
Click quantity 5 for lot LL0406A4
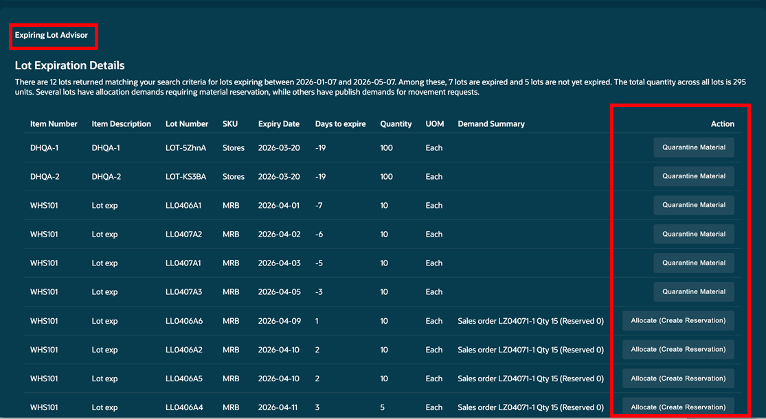[383, 407]
